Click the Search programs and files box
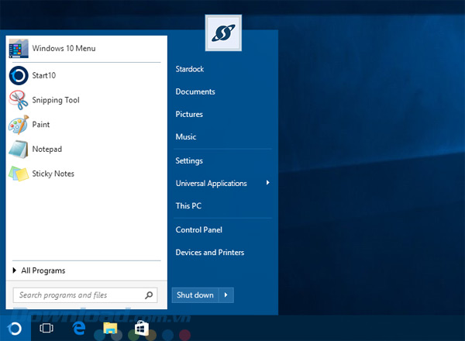This screenshot has width=465, height=341. 77,295
